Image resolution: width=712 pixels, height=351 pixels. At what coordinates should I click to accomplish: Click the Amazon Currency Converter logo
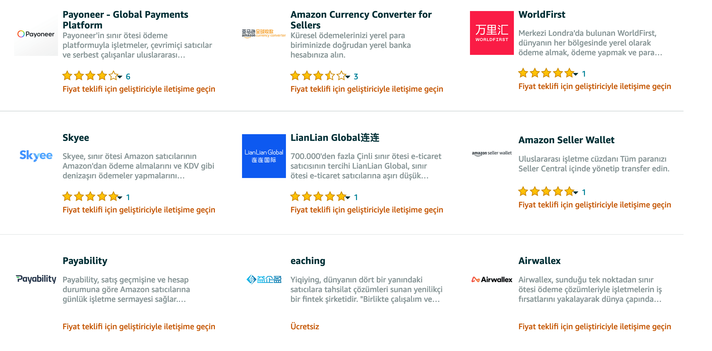(264, 33)
